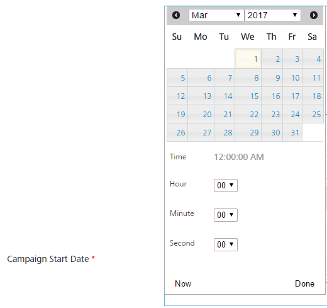Choose day 7 on Tuesday
Screen dimensions: 327x308
pos(224,77)
